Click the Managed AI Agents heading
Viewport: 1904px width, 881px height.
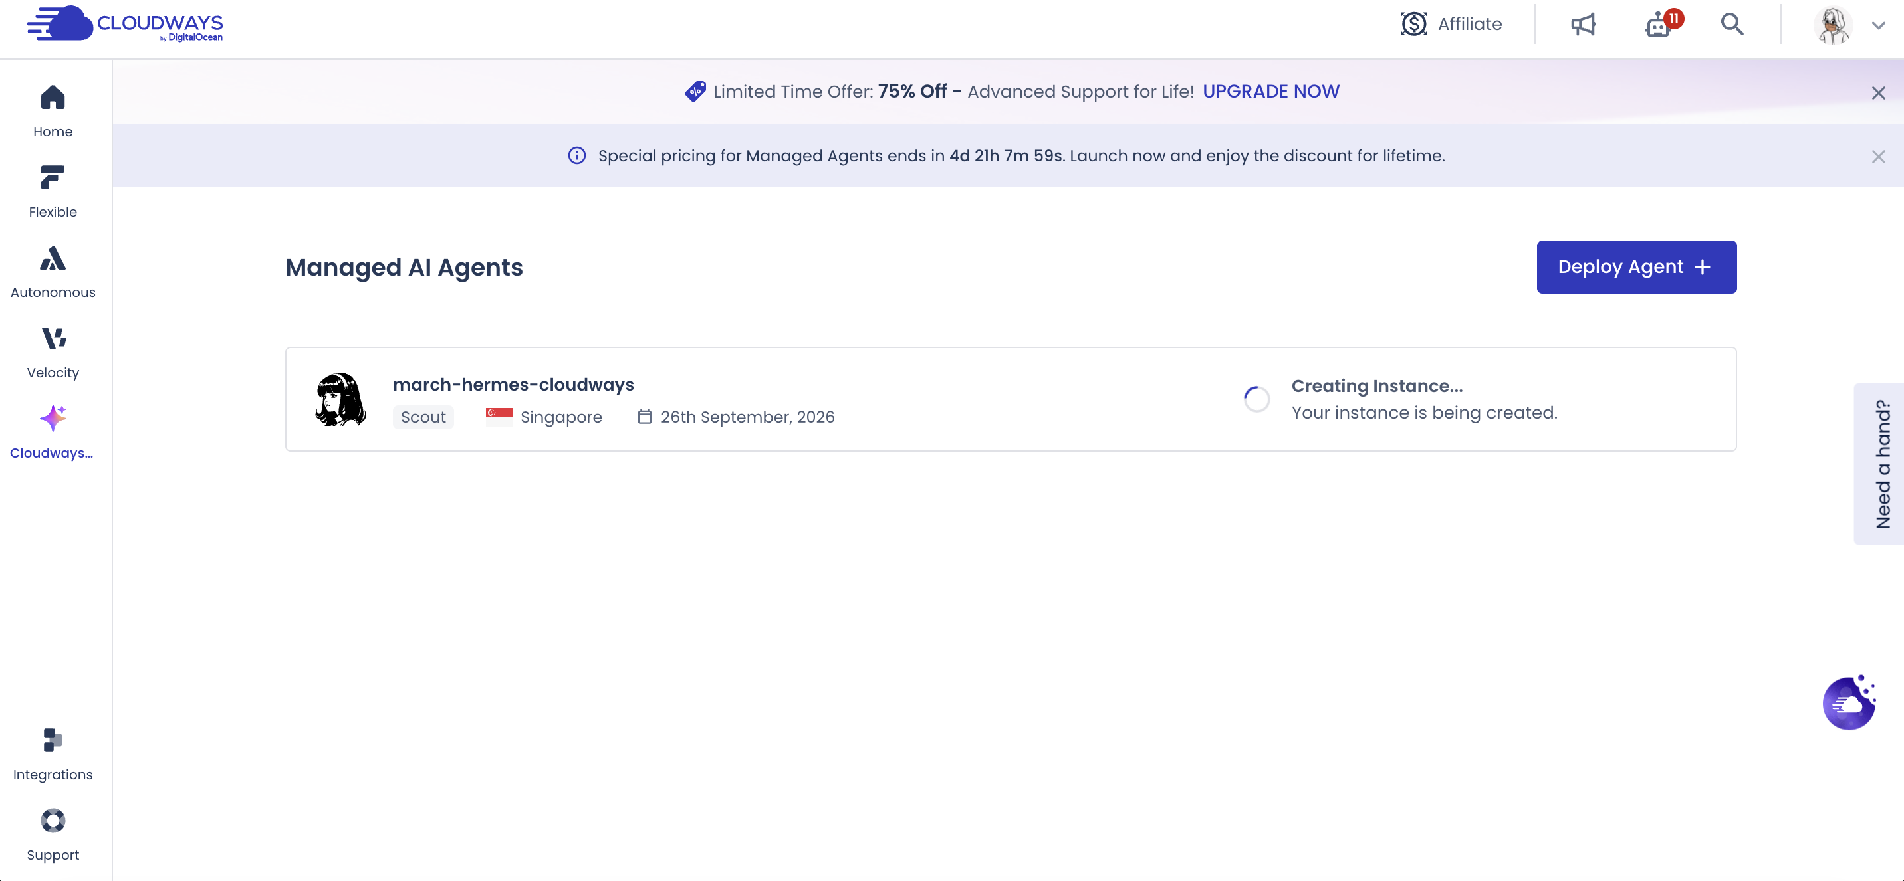coord(404,267)
